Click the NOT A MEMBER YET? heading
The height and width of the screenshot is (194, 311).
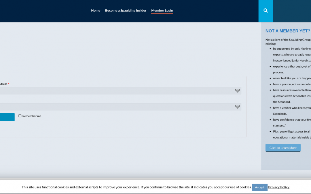288,31
